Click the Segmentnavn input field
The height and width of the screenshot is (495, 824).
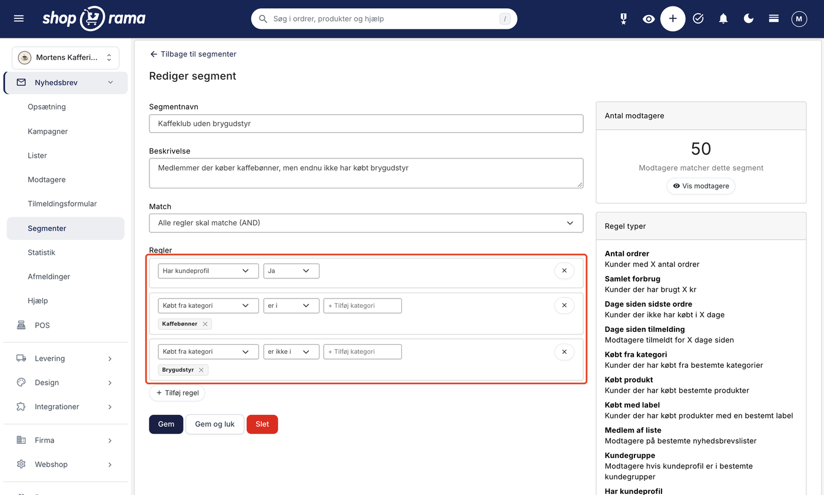tap(366, 124)
